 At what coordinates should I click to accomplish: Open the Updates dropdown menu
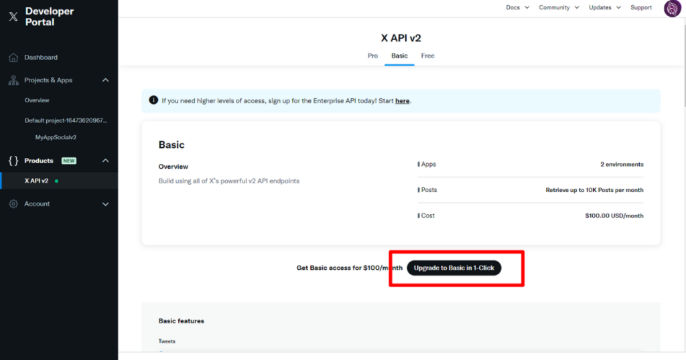[x=604, y=8]
